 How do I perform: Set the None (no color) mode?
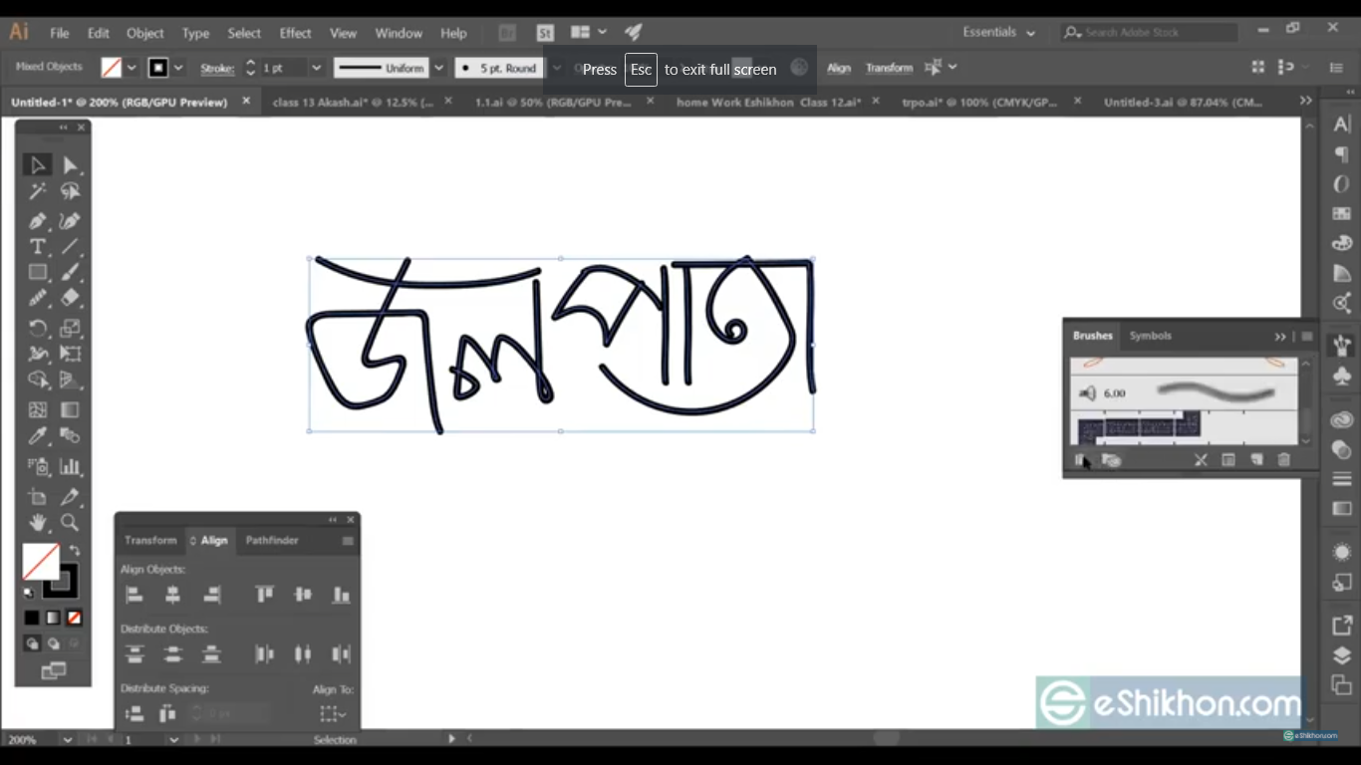tap(74, 619)
